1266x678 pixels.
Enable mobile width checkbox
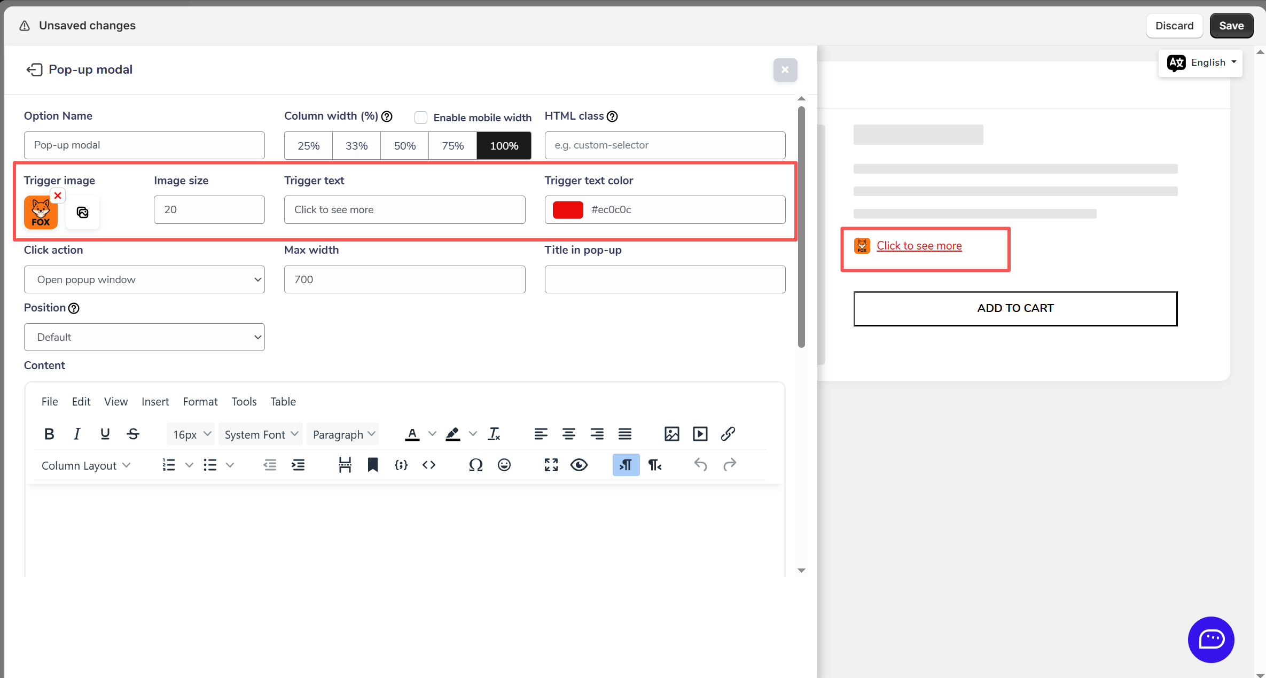coord(421,118)
